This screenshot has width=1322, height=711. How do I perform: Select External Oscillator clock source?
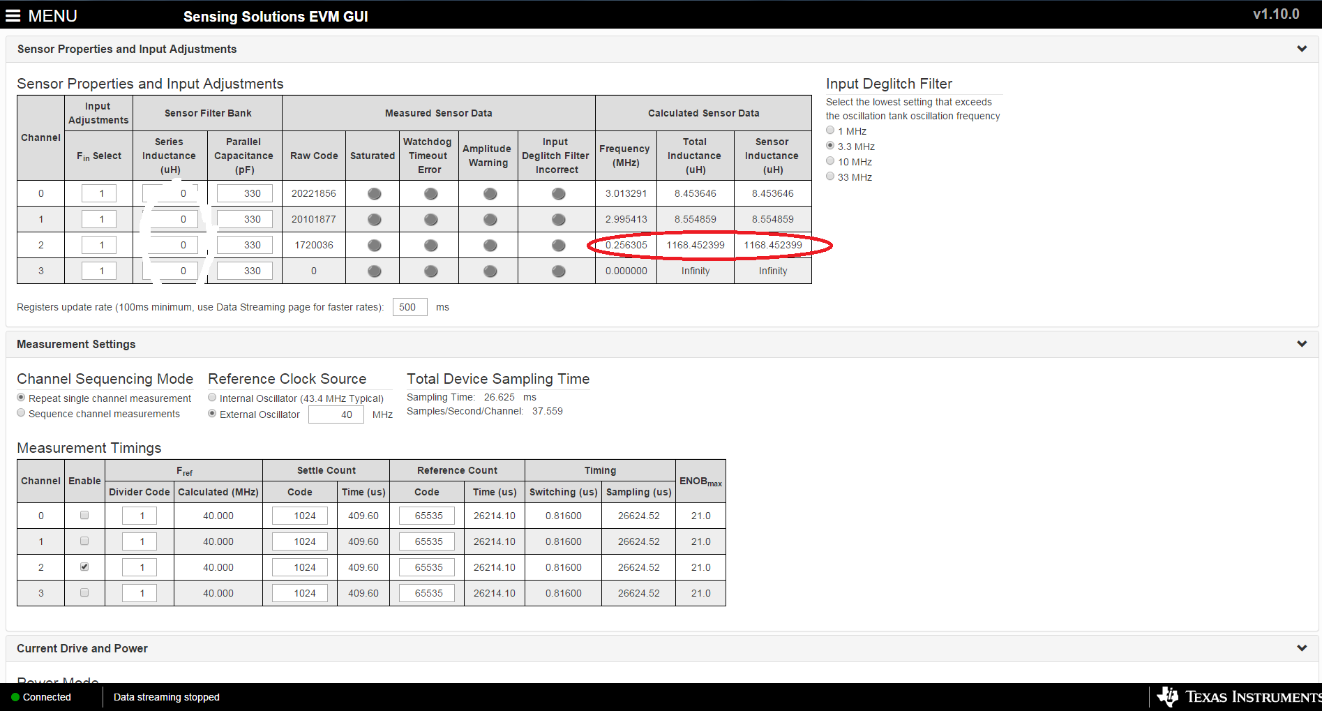(x=212, y=414)
